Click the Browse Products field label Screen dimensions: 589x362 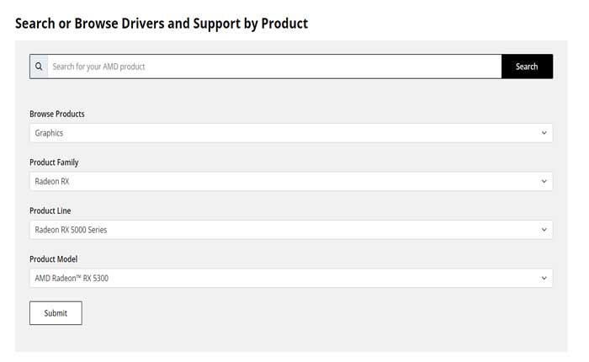[x=57, y=114]
